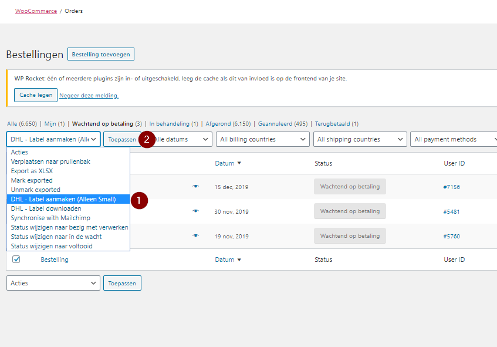This screenshot has height=347, width=497.
Task: Preview the 30 nov, 2019 order via eye icon
Action: coord(195,211)
